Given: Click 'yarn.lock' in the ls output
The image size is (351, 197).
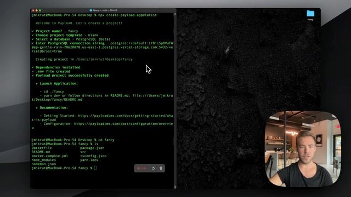Looking at the screenshot, I should (89, 160).
